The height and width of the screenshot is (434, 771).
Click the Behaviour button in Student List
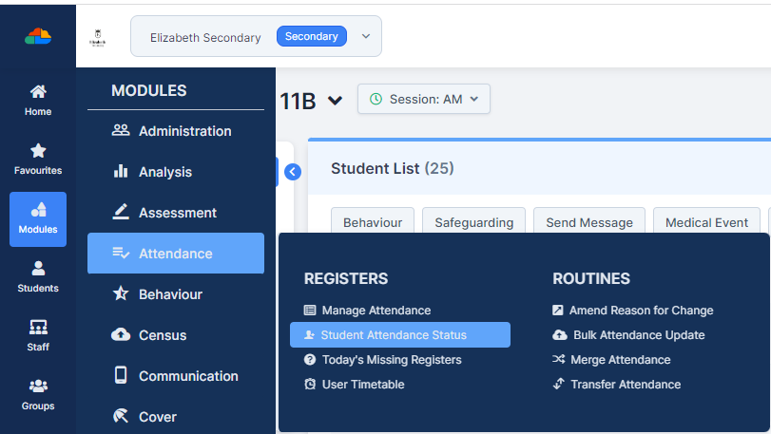pyautogui.click(x=373, y=222)
